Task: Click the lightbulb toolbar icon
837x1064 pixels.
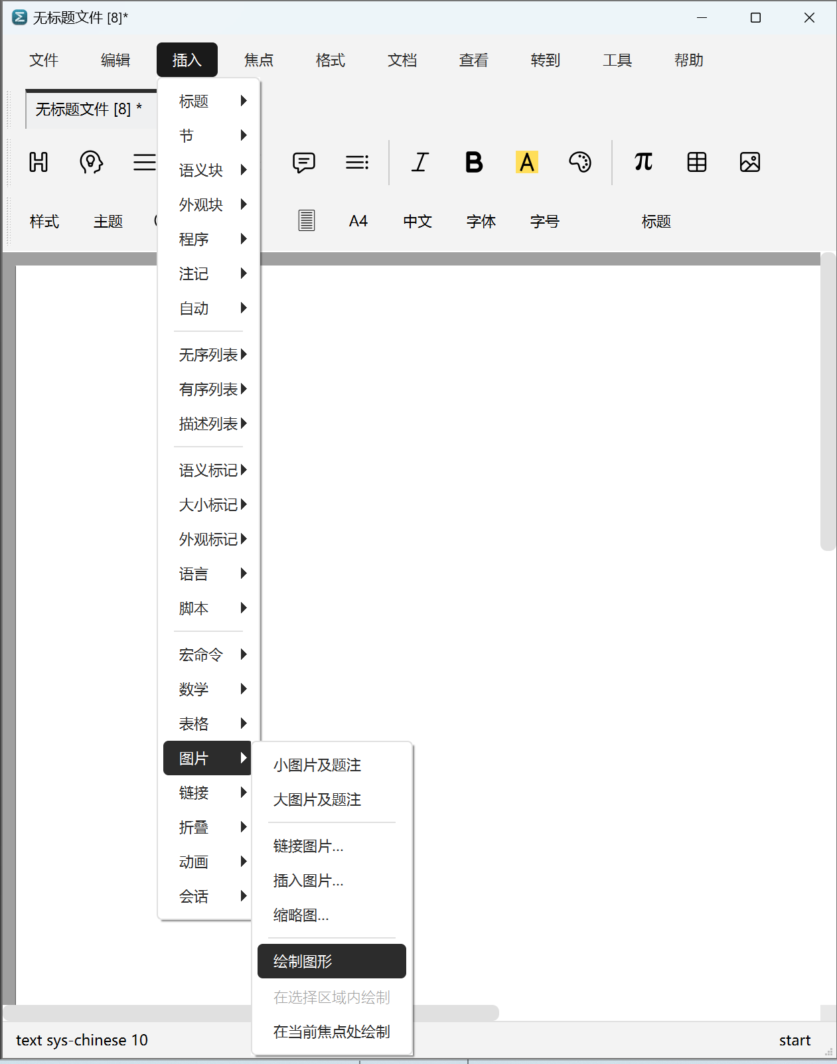Action: [x=91, y=162]
